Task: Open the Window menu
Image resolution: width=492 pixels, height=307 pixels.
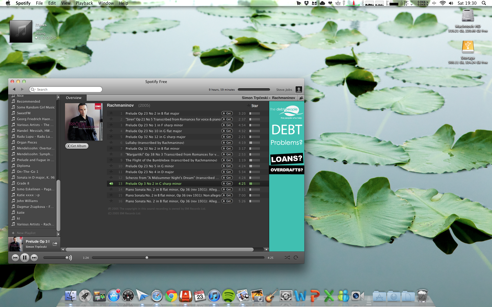Action: tap(106, 3)
